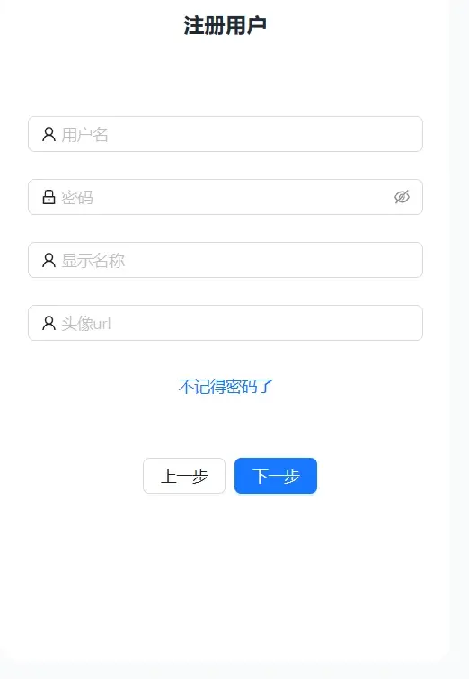
Task: Focus the 密码 input field
Action: pos(226,197)
